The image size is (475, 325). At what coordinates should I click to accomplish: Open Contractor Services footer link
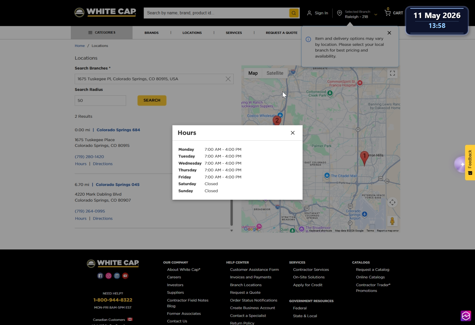(311, 270)
